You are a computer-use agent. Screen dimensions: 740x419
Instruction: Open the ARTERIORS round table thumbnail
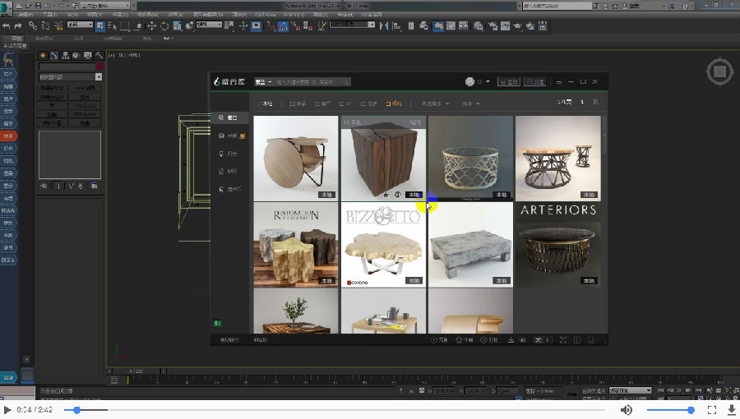pos(557,245)
